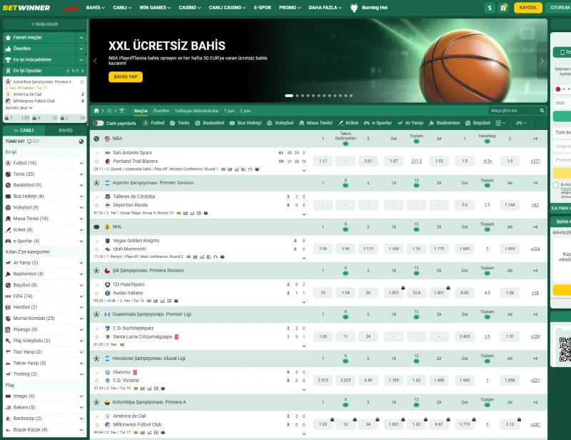This screenshot has width=571, height=440.
Task: Select 2.515 odds for Olancho
Action: tap(323, 381)
